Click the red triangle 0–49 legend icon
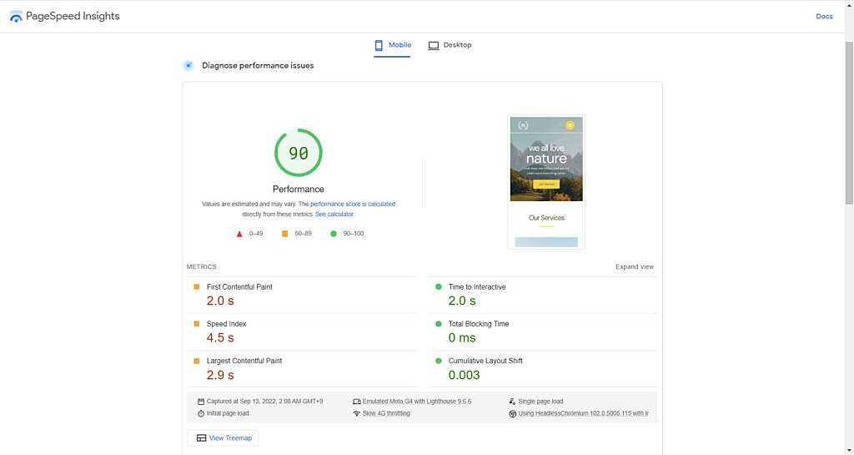 (239, 234)
